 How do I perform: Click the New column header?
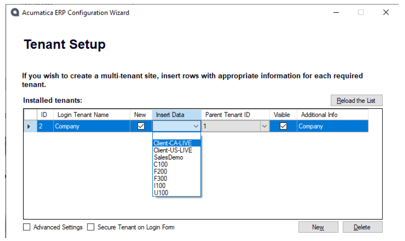click(x=141, y=115)
